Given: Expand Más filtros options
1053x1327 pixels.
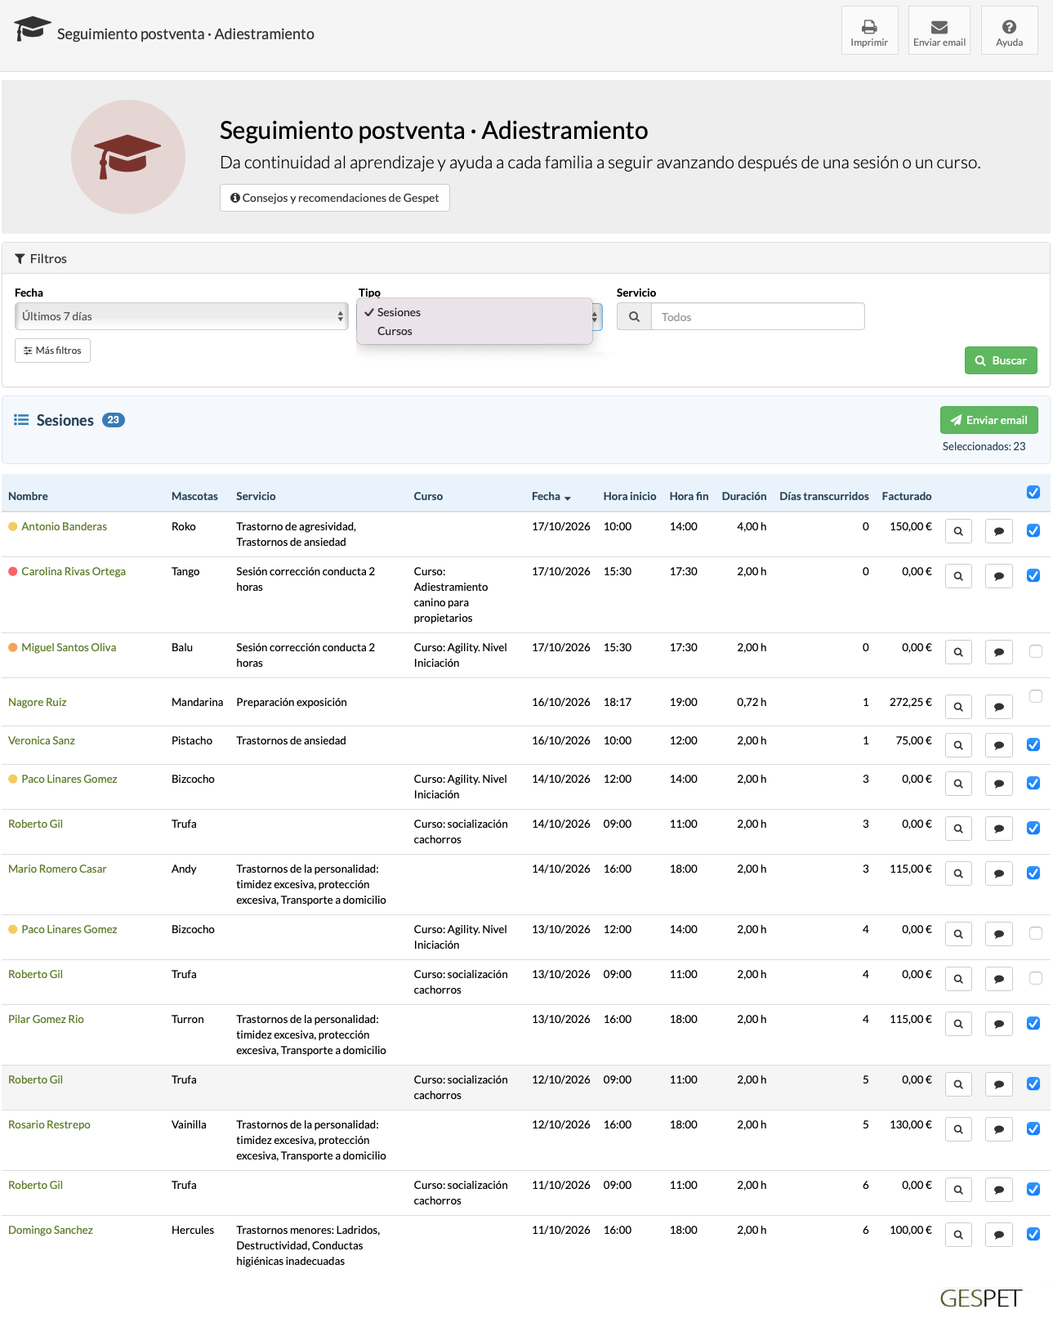Looking at the screenshot, I should tap(52, 351).
